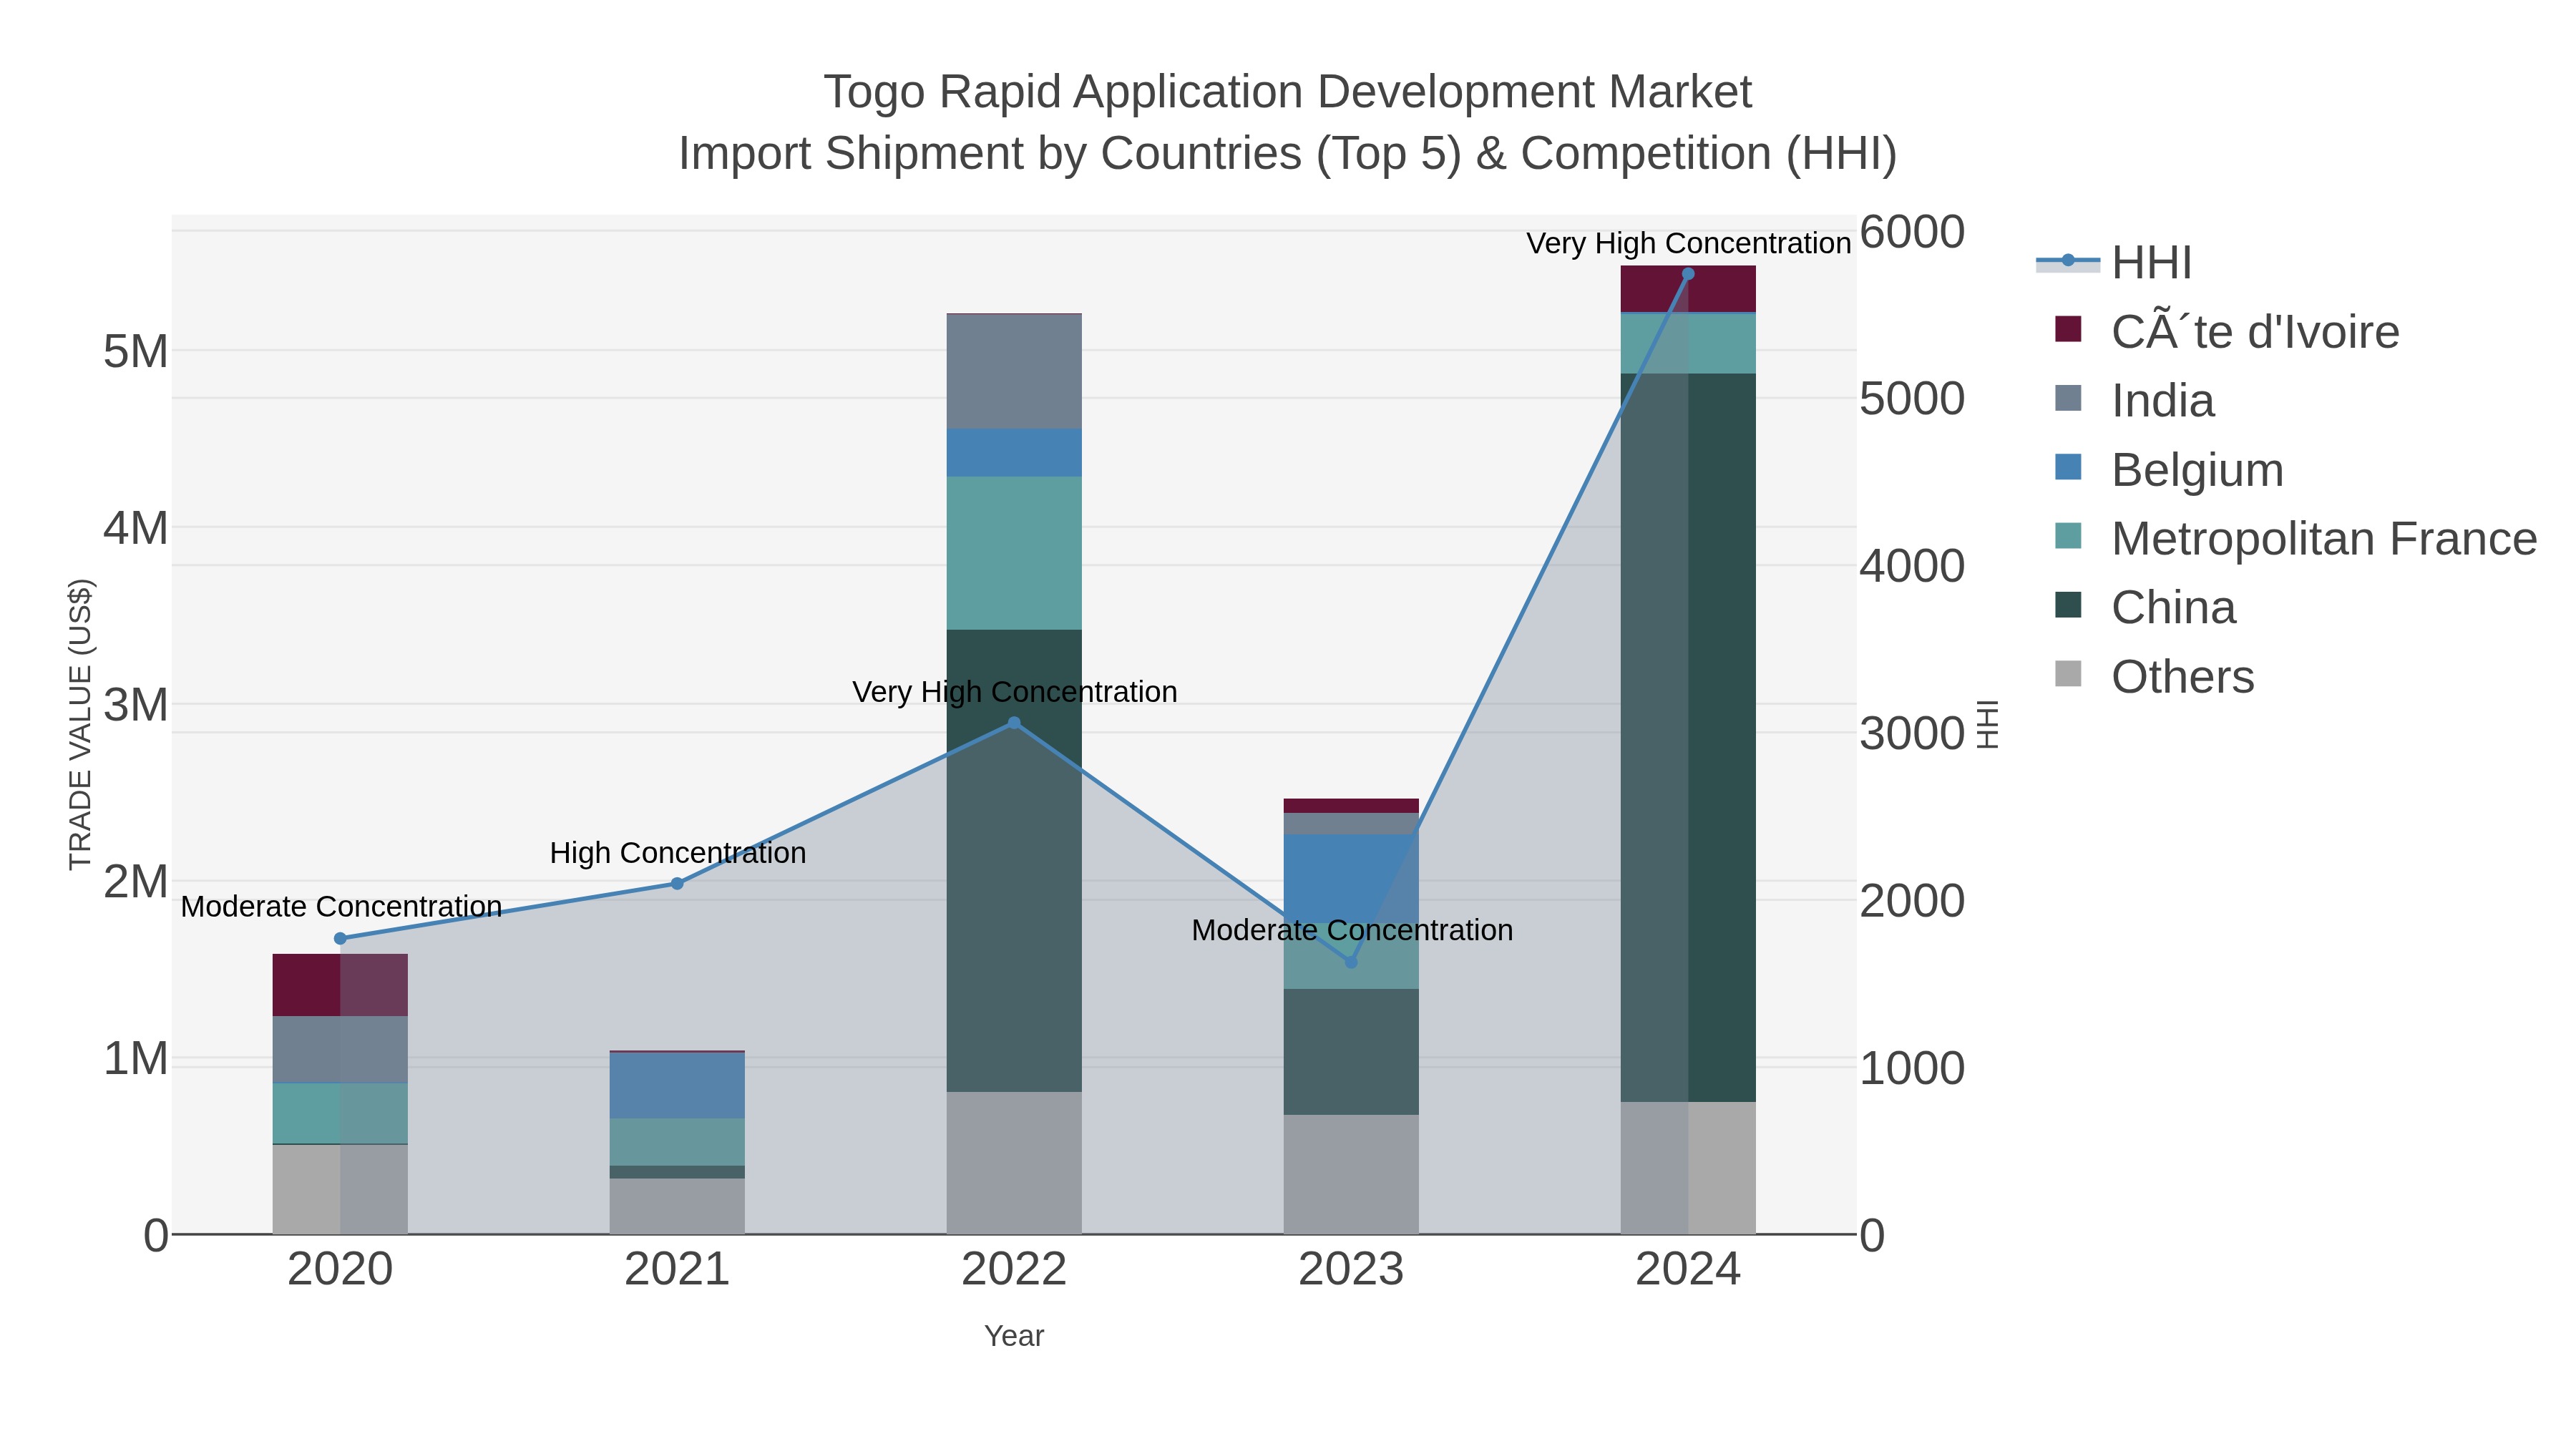
Task: Toggle the India legend entry
Action: coord(2134,401)
